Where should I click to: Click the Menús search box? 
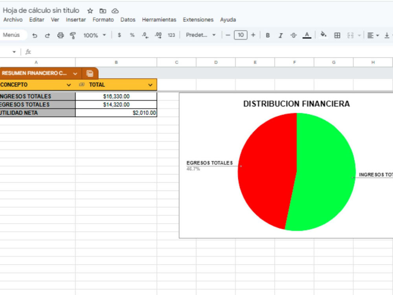tap(13, 35)
